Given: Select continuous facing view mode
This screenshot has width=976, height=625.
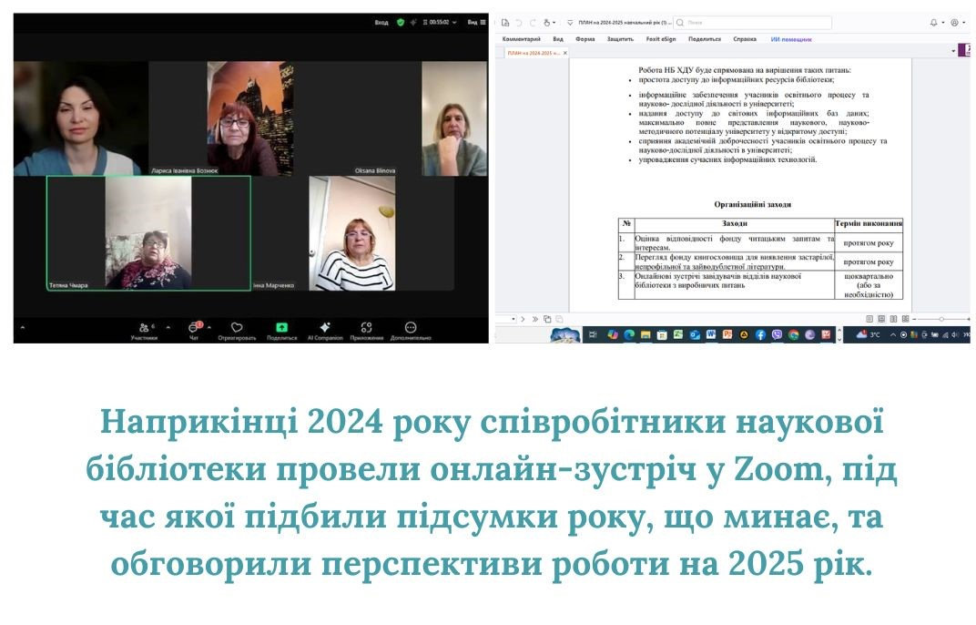Looking at the screenshot, I should click(905, 319).
